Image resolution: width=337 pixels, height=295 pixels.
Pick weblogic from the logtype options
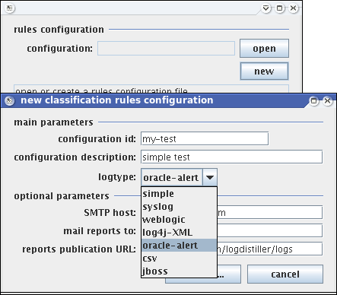[x=179, y=220]
